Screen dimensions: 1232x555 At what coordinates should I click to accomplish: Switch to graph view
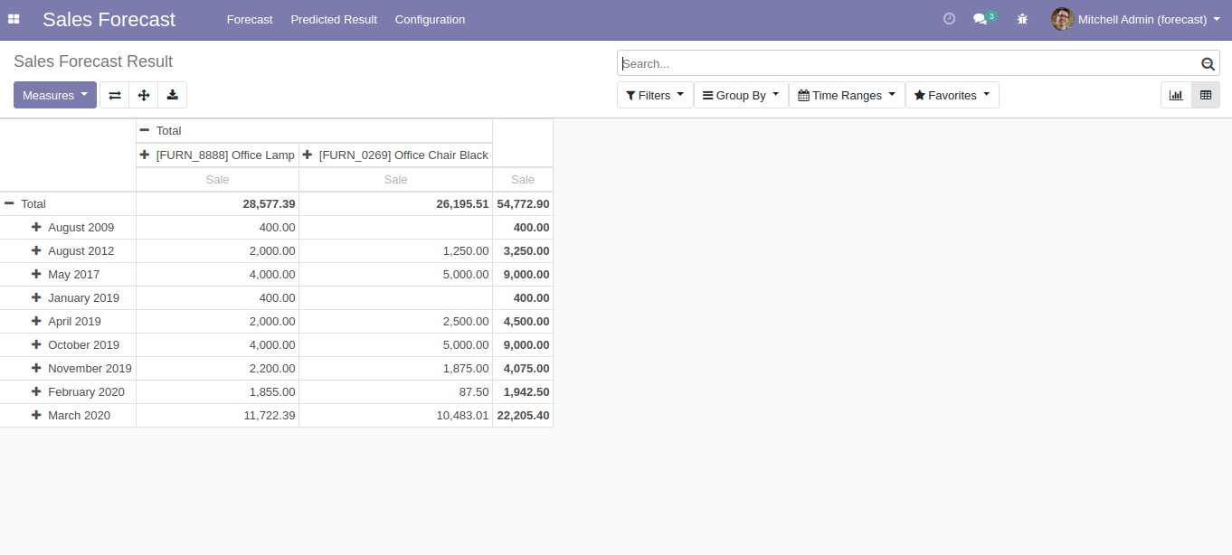(1176, 95)
